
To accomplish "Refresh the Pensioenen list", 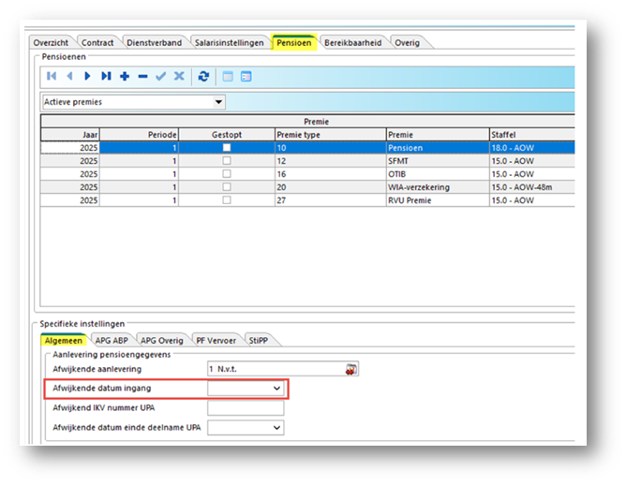I will (x=203, y=76).
